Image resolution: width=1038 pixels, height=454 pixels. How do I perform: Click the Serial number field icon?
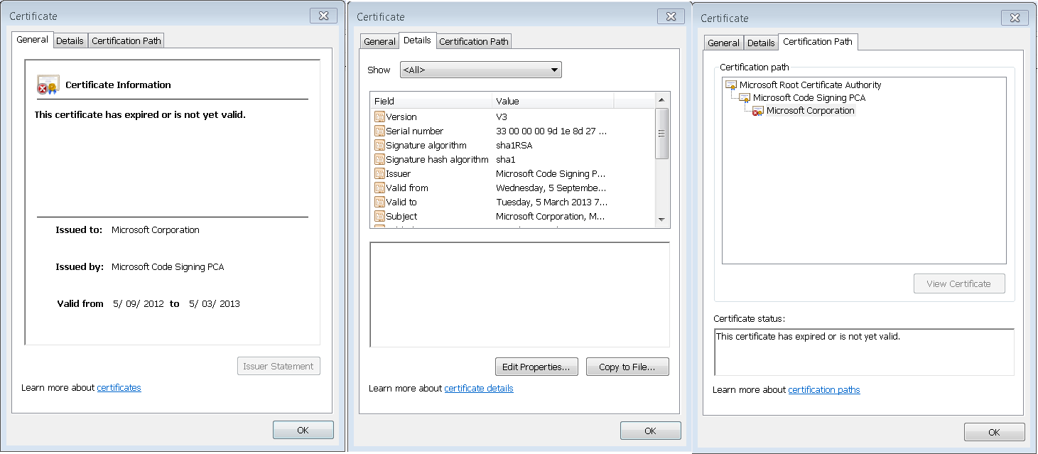point(379,131)
